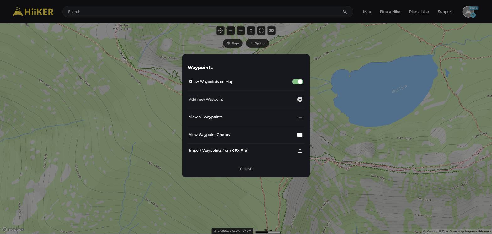Screen dimensions: 492x234
Task: Select View all Waypoints label
Action: 206,117
